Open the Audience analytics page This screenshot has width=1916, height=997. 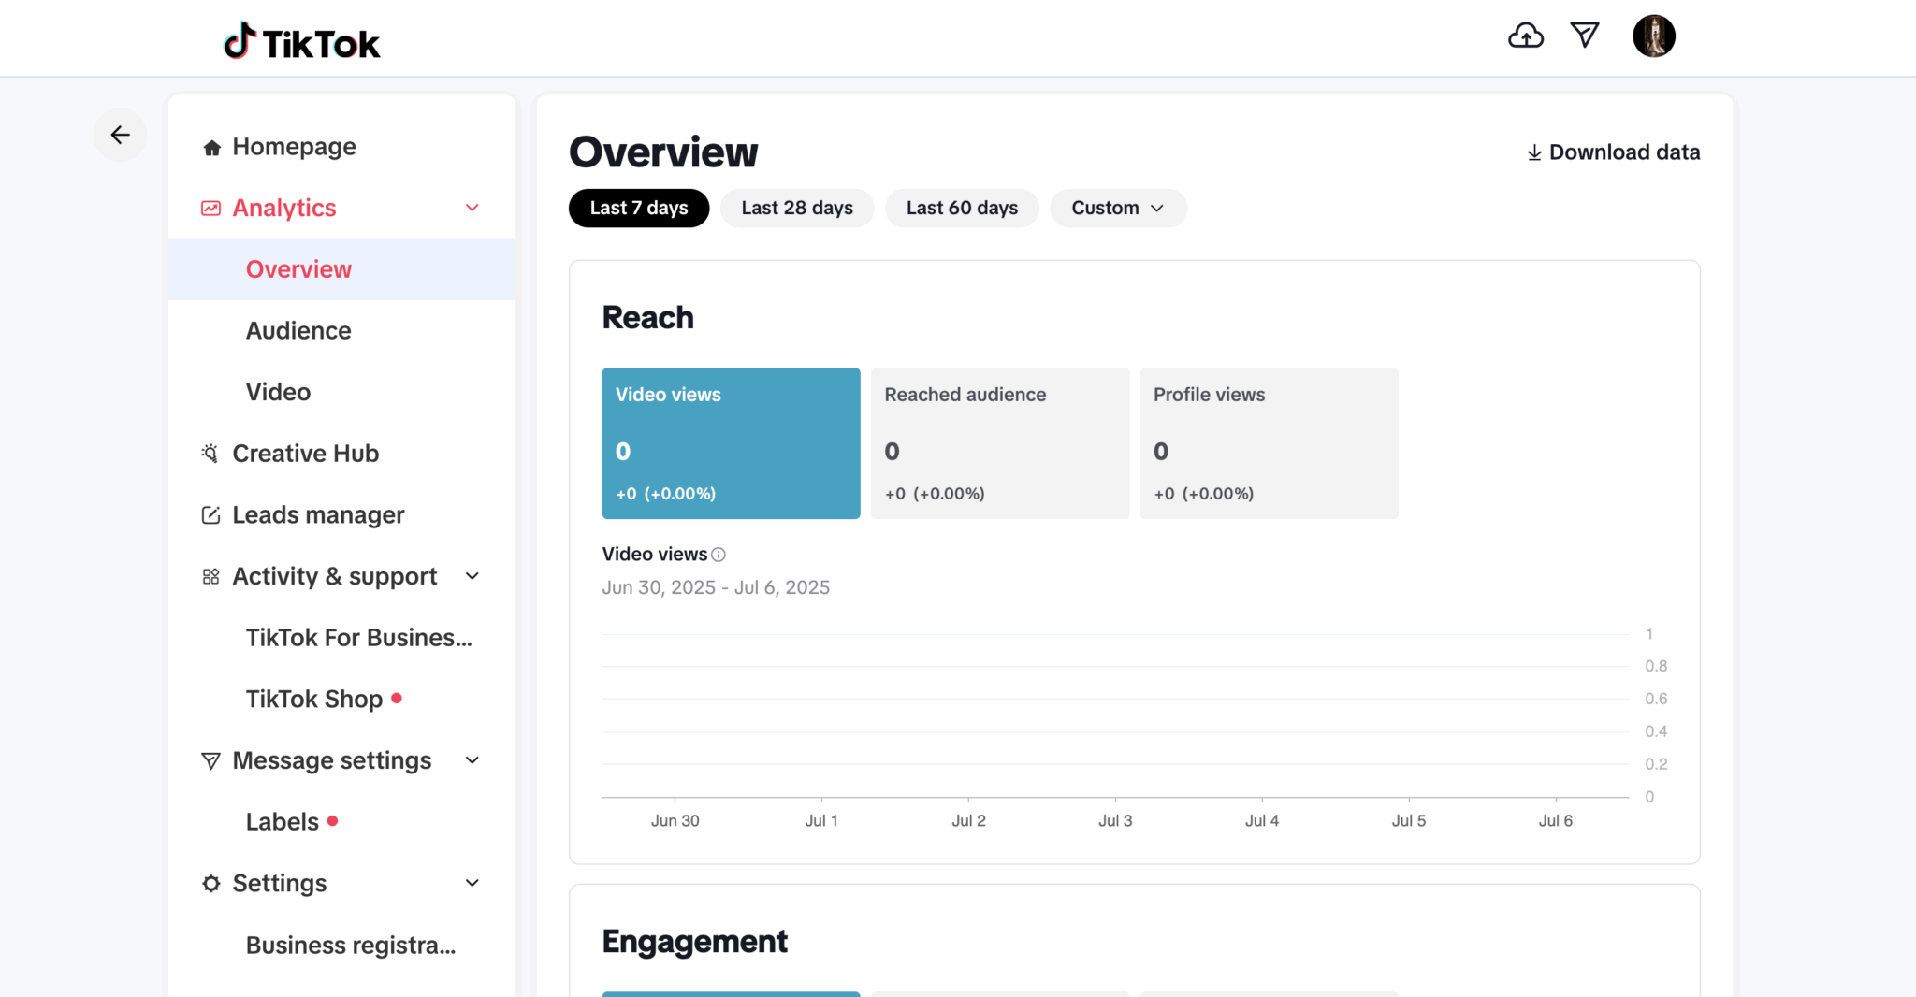(298, 330)
